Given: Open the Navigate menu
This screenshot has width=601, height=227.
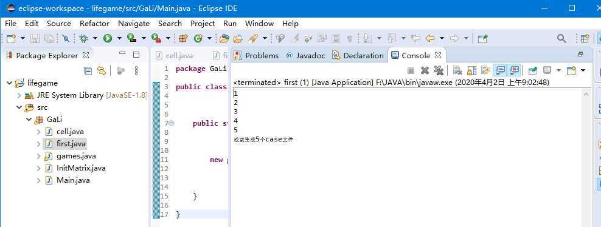Looking at the screenshot, I should coord(134,23).
